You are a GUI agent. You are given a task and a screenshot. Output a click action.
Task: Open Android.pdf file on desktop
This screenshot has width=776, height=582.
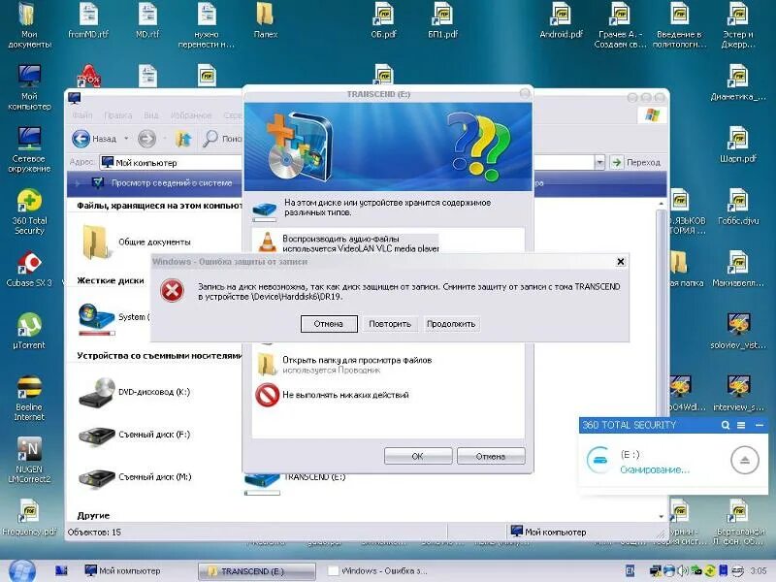tap(562, 20)
